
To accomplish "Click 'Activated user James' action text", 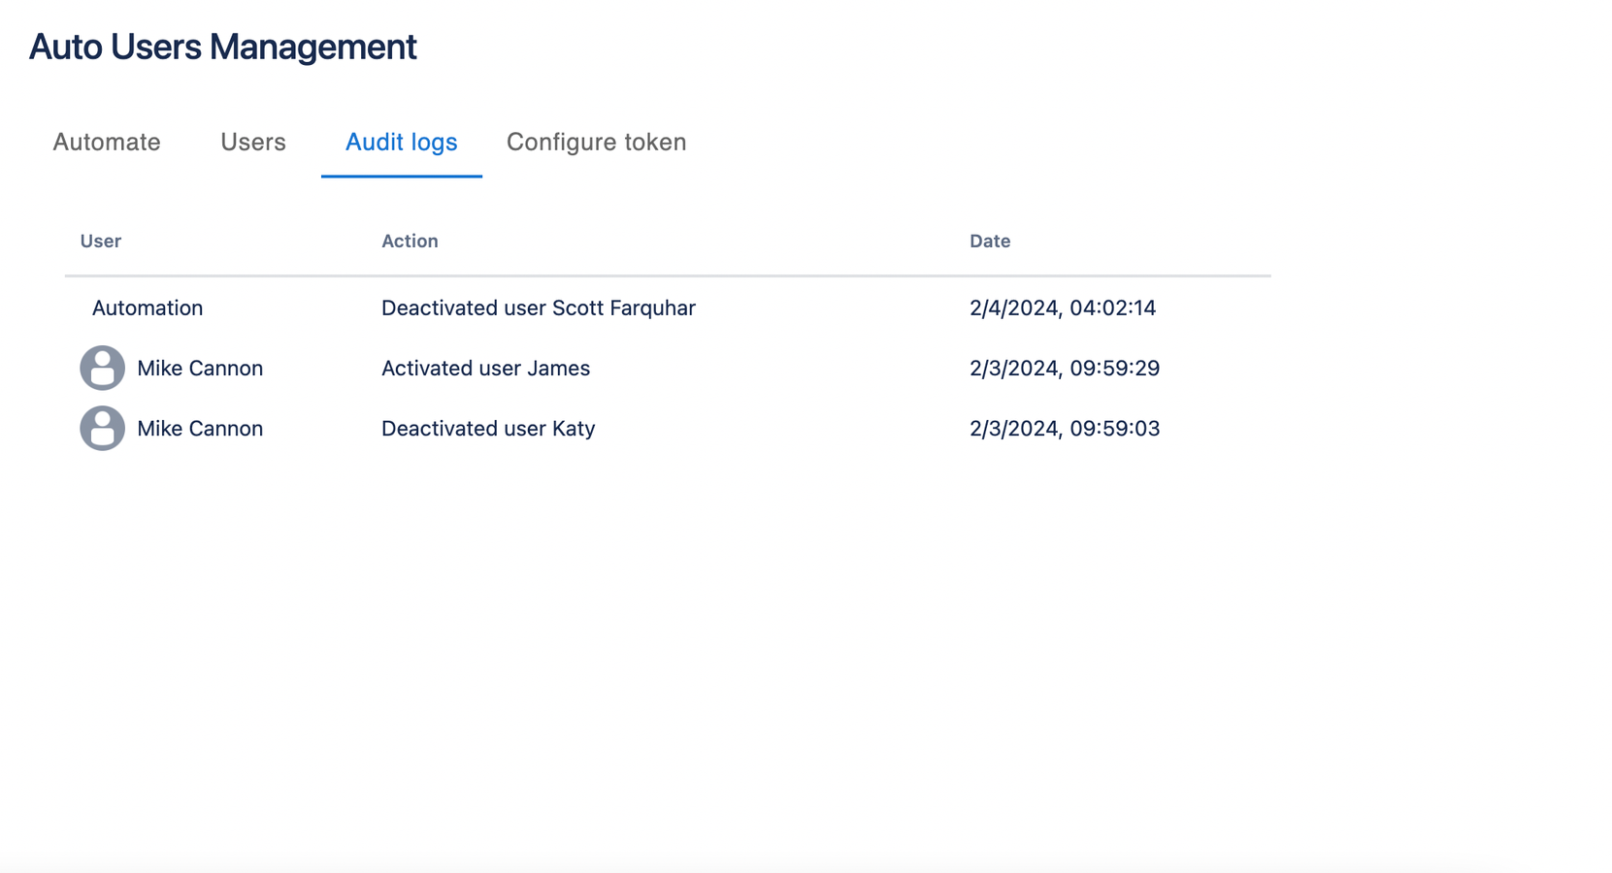I will point(485,368).
